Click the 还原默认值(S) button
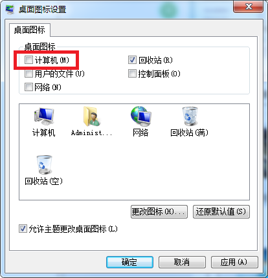 pyautogui.click(x=221, y=211)
